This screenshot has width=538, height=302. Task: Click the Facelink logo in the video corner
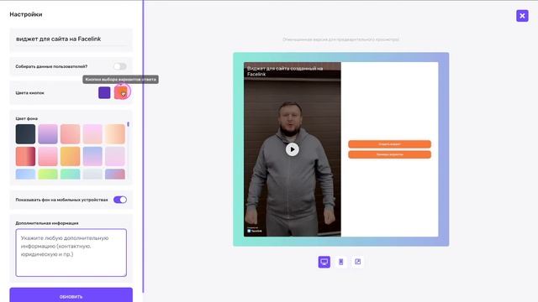coord(254,231)
